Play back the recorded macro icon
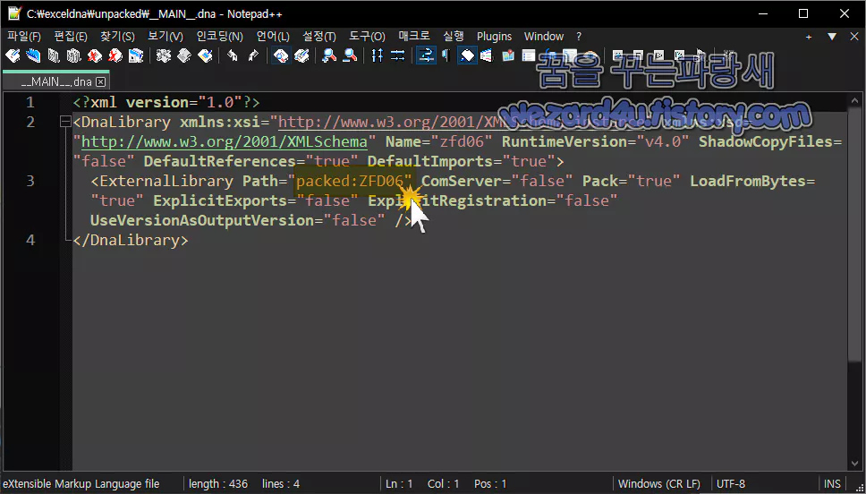This screenshot has width=866, height=494. [658, 55]
